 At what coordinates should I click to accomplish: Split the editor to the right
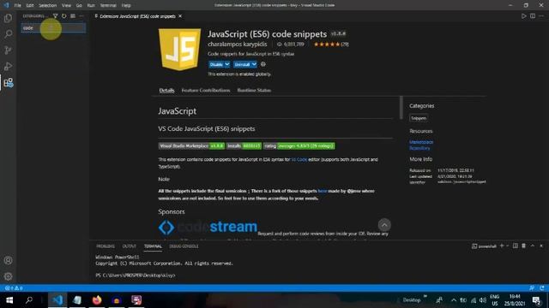tap(533, 16)
